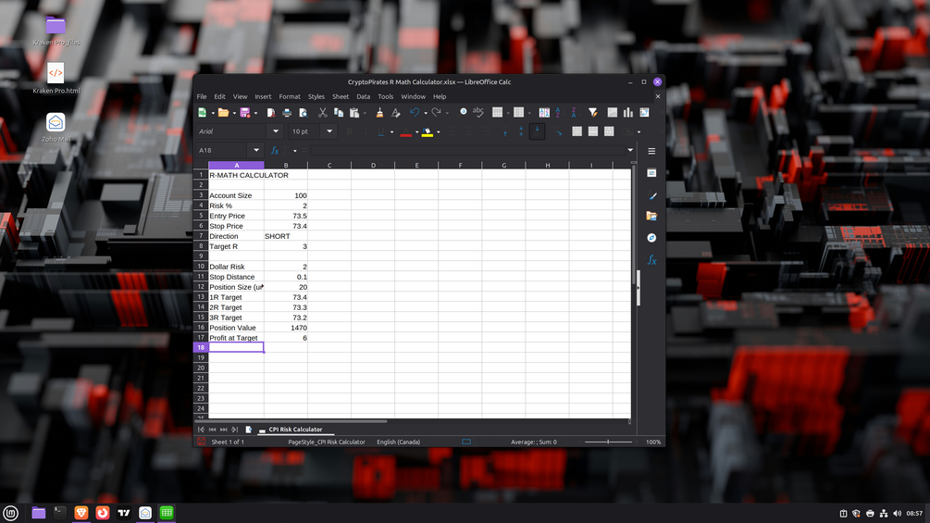930x523 pixels.
Task: Click the New spreadsheet icon
Action: coord(203,113)
